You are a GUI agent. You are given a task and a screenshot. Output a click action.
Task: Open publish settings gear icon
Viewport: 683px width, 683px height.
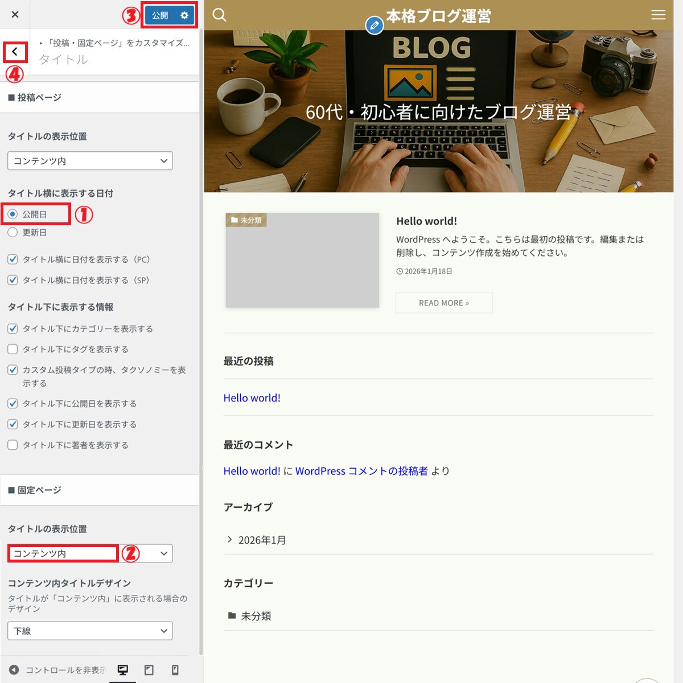(184, 15)
